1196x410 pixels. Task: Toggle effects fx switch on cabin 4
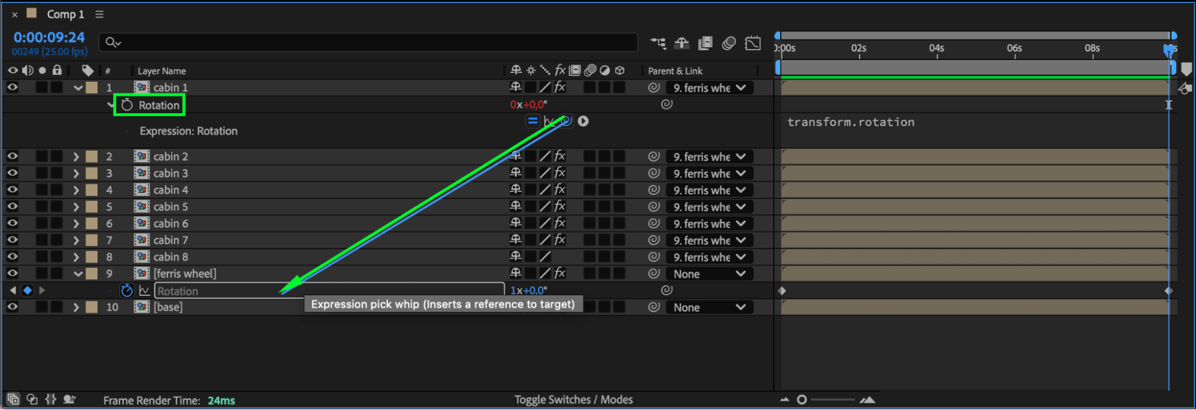tap(560, 189)
